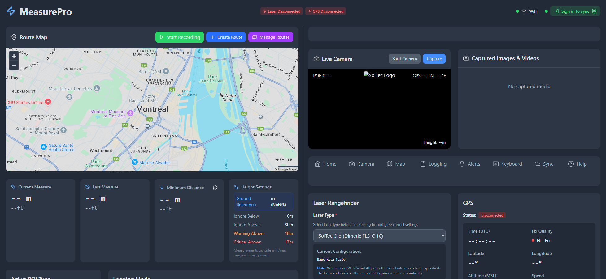Click the Laser Disconnected status badge
Viewport: 606px width, 279px height.
click(281, 11)
